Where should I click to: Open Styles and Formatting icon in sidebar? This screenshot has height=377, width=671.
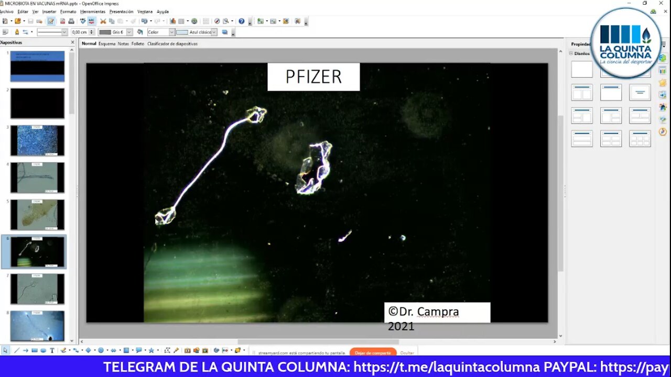pos(663,107)
